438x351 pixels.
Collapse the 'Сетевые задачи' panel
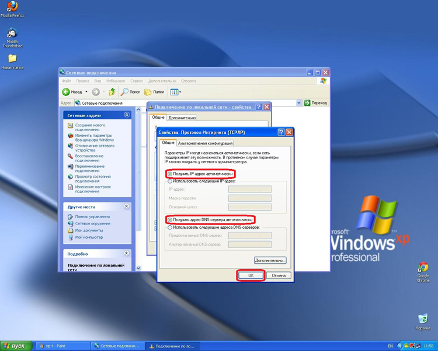coord(127,116)
